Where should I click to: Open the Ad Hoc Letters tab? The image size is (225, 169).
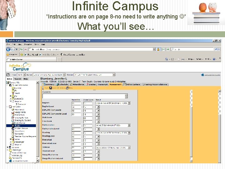pyautogui.click(x=132, y=84)
